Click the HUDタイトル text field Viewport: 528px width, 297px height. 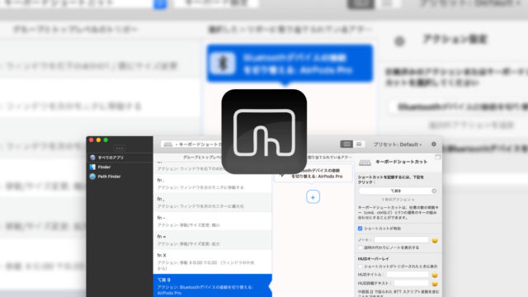tap(408, 275)
